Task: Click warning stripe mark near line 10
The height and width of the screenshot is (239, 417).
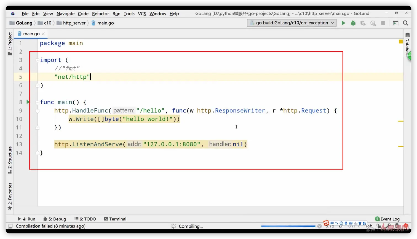Action: pyautogui.click(x=401, y=121)
